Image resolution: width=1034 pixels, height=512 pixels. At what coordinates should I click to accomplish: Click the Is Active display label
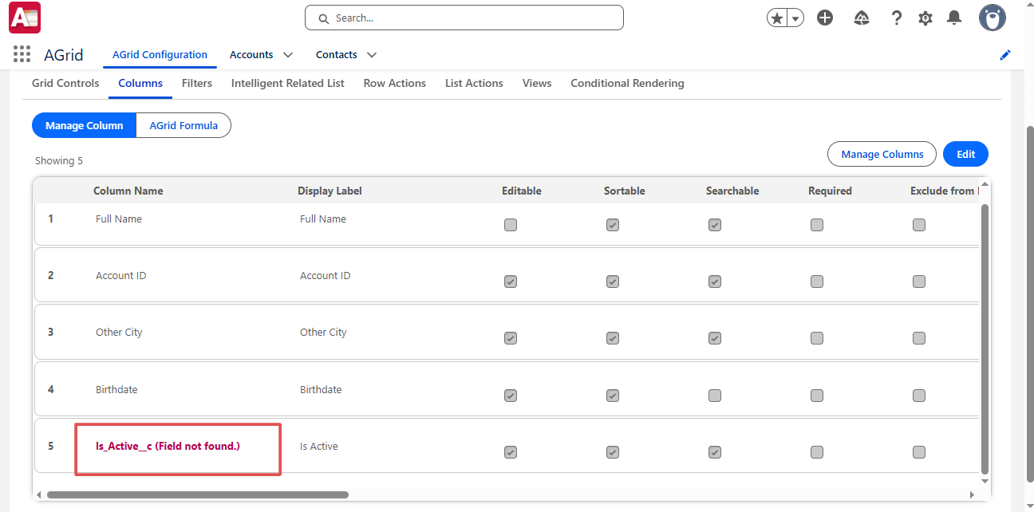[319, 446]
